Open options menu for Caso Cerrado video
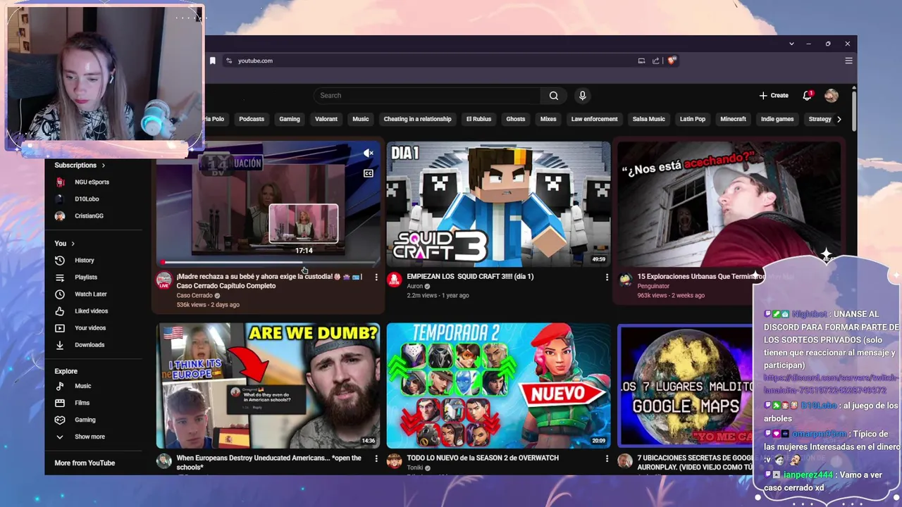The image size is (902, 507). tap(376, 277)
